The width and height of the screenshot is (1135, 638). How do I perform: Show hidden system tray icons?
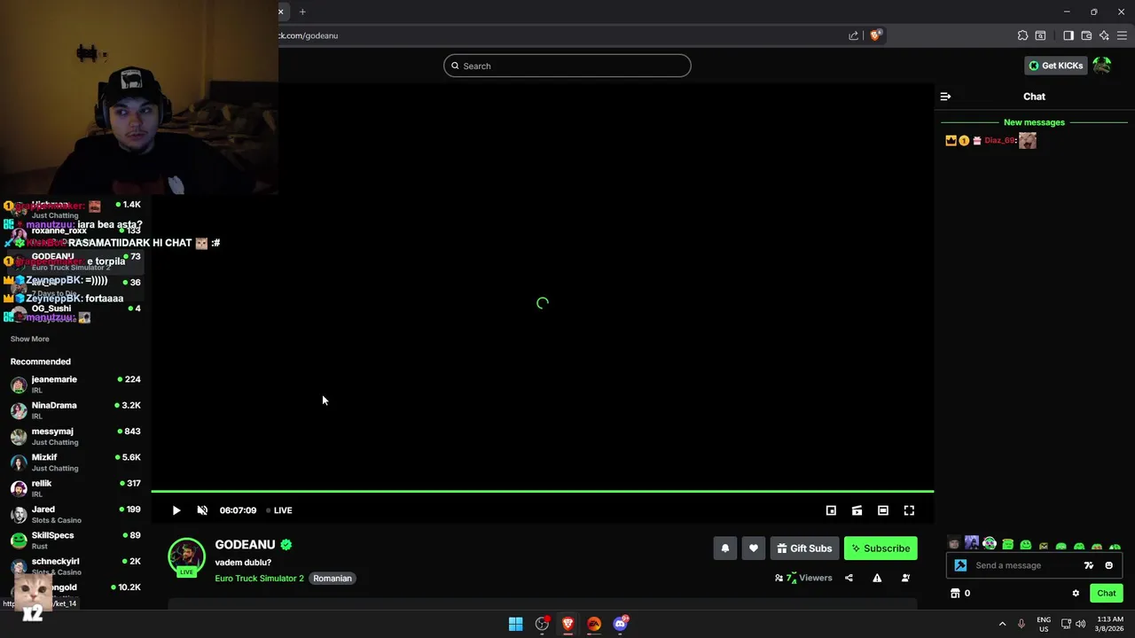(1003, 624)
